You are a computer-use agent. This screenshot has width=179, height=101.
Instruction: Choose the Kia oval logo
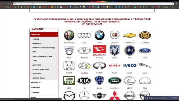(84, 81)
